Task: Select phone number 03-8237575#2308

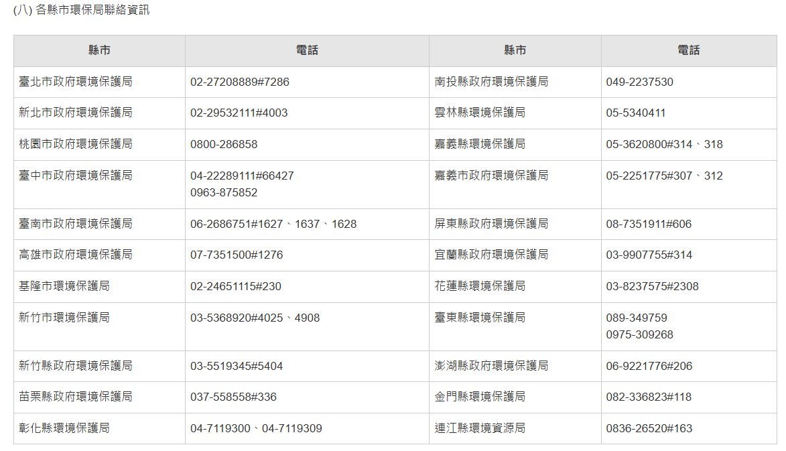Action: (x=652, y=287)
